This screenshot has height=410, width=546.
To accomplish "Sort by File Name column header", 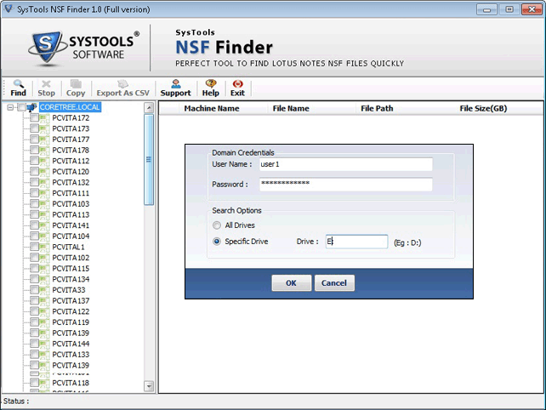I will (291, 109).
